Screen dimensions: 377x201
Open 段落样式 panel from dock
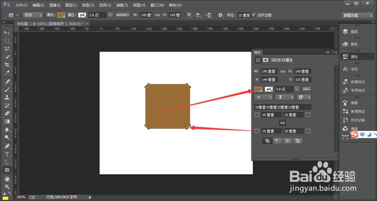coord(357,82)
